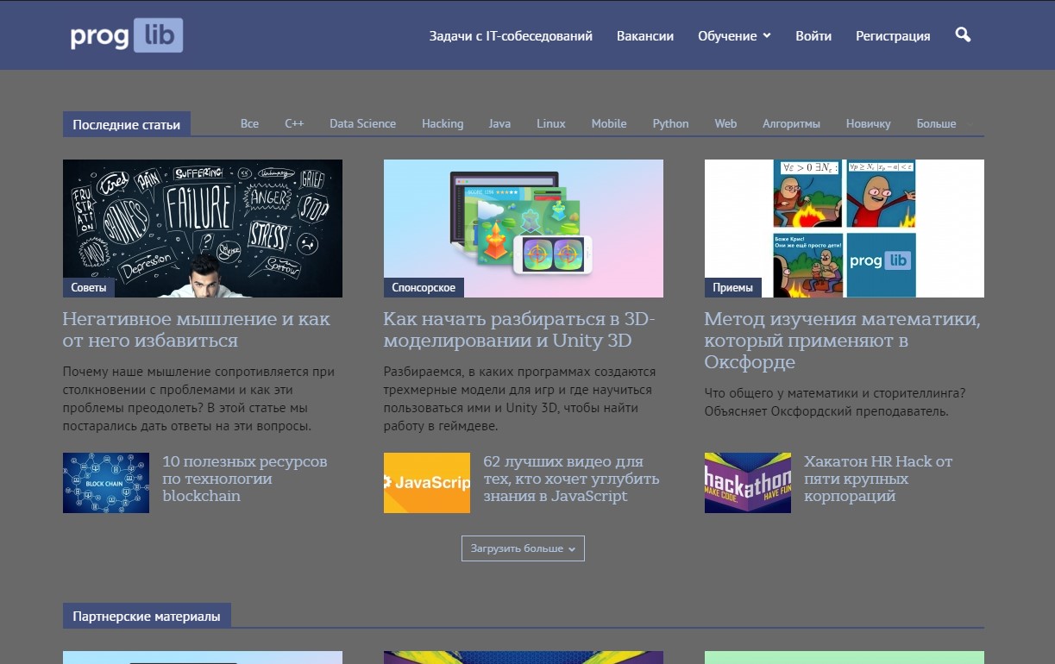Select the Все category tab
Viewport: 1055px width, 664px height.
coord(249,123)
